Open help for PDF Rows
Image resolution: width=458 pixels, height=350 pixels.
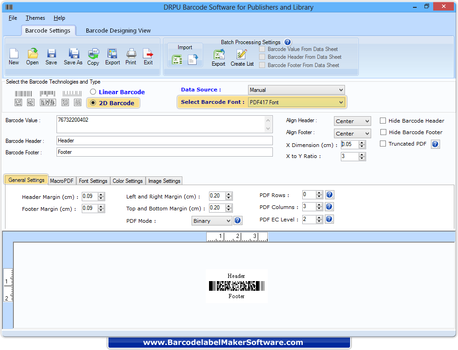click(x=329, y=195)
